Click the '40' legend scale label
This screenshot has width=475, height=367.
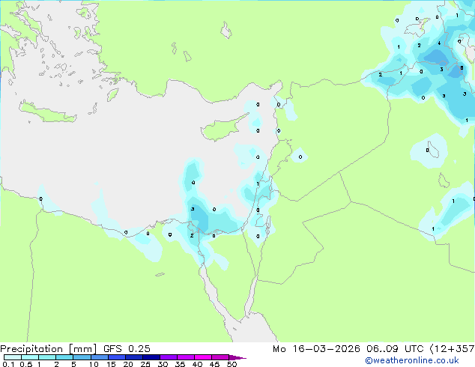(x=197, y=364)
